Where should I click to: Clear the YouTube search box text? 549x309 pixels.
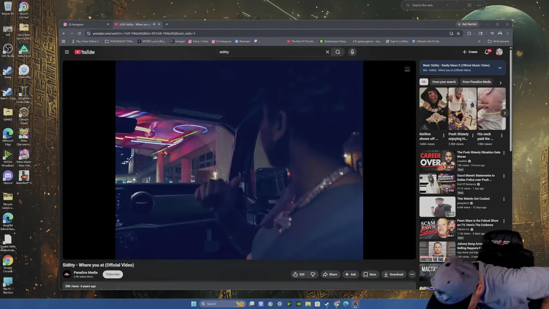[x=327, y=52]
